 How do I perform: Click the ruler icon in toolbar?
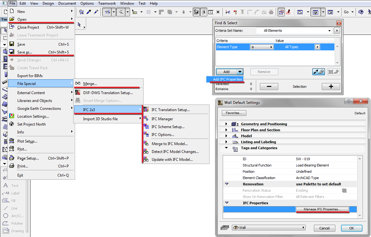[x=162, y=12]
